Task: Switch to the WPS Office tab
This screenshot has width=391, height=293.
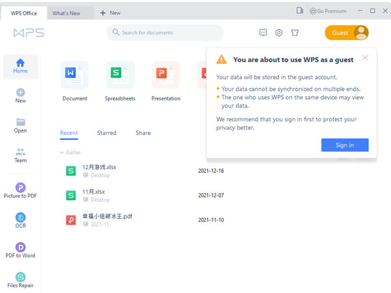Action: click(x=23, y=13)
